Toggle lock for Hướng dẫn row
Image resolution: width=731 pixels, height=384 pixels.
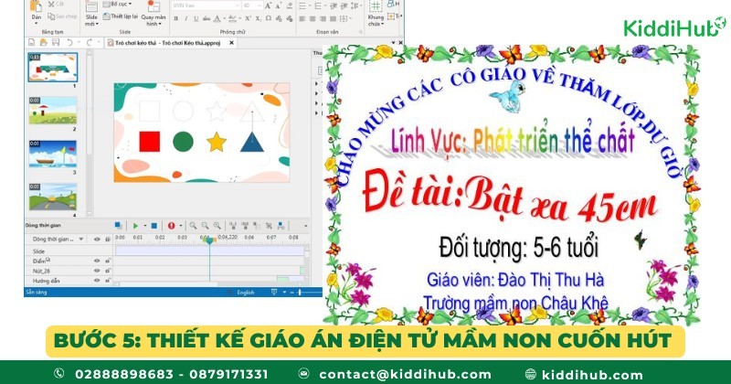click(x=108, y=281)
